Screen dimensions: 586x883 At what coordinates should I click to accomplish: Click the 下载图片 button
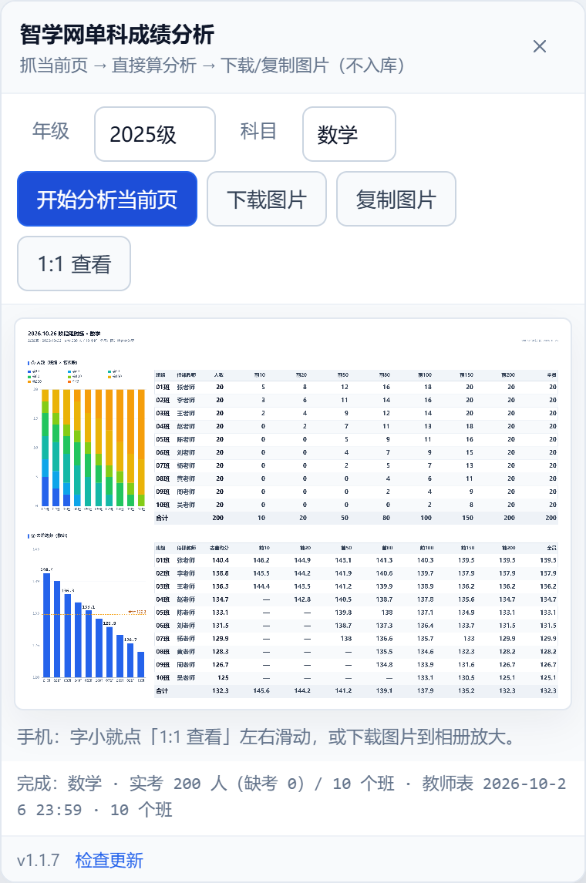tap(267, 199)
